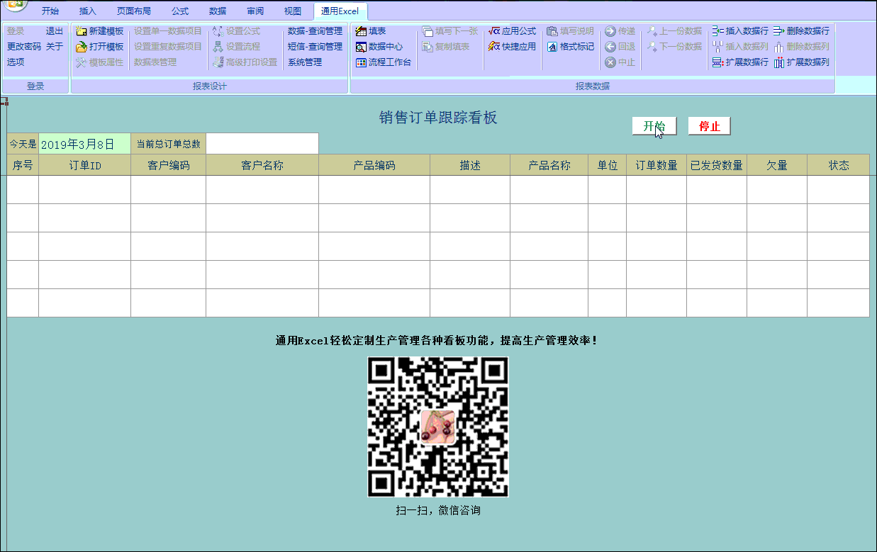Click the 新建模板 icon
This screenshot has height=552, width=877.
[x=82, y=31]
